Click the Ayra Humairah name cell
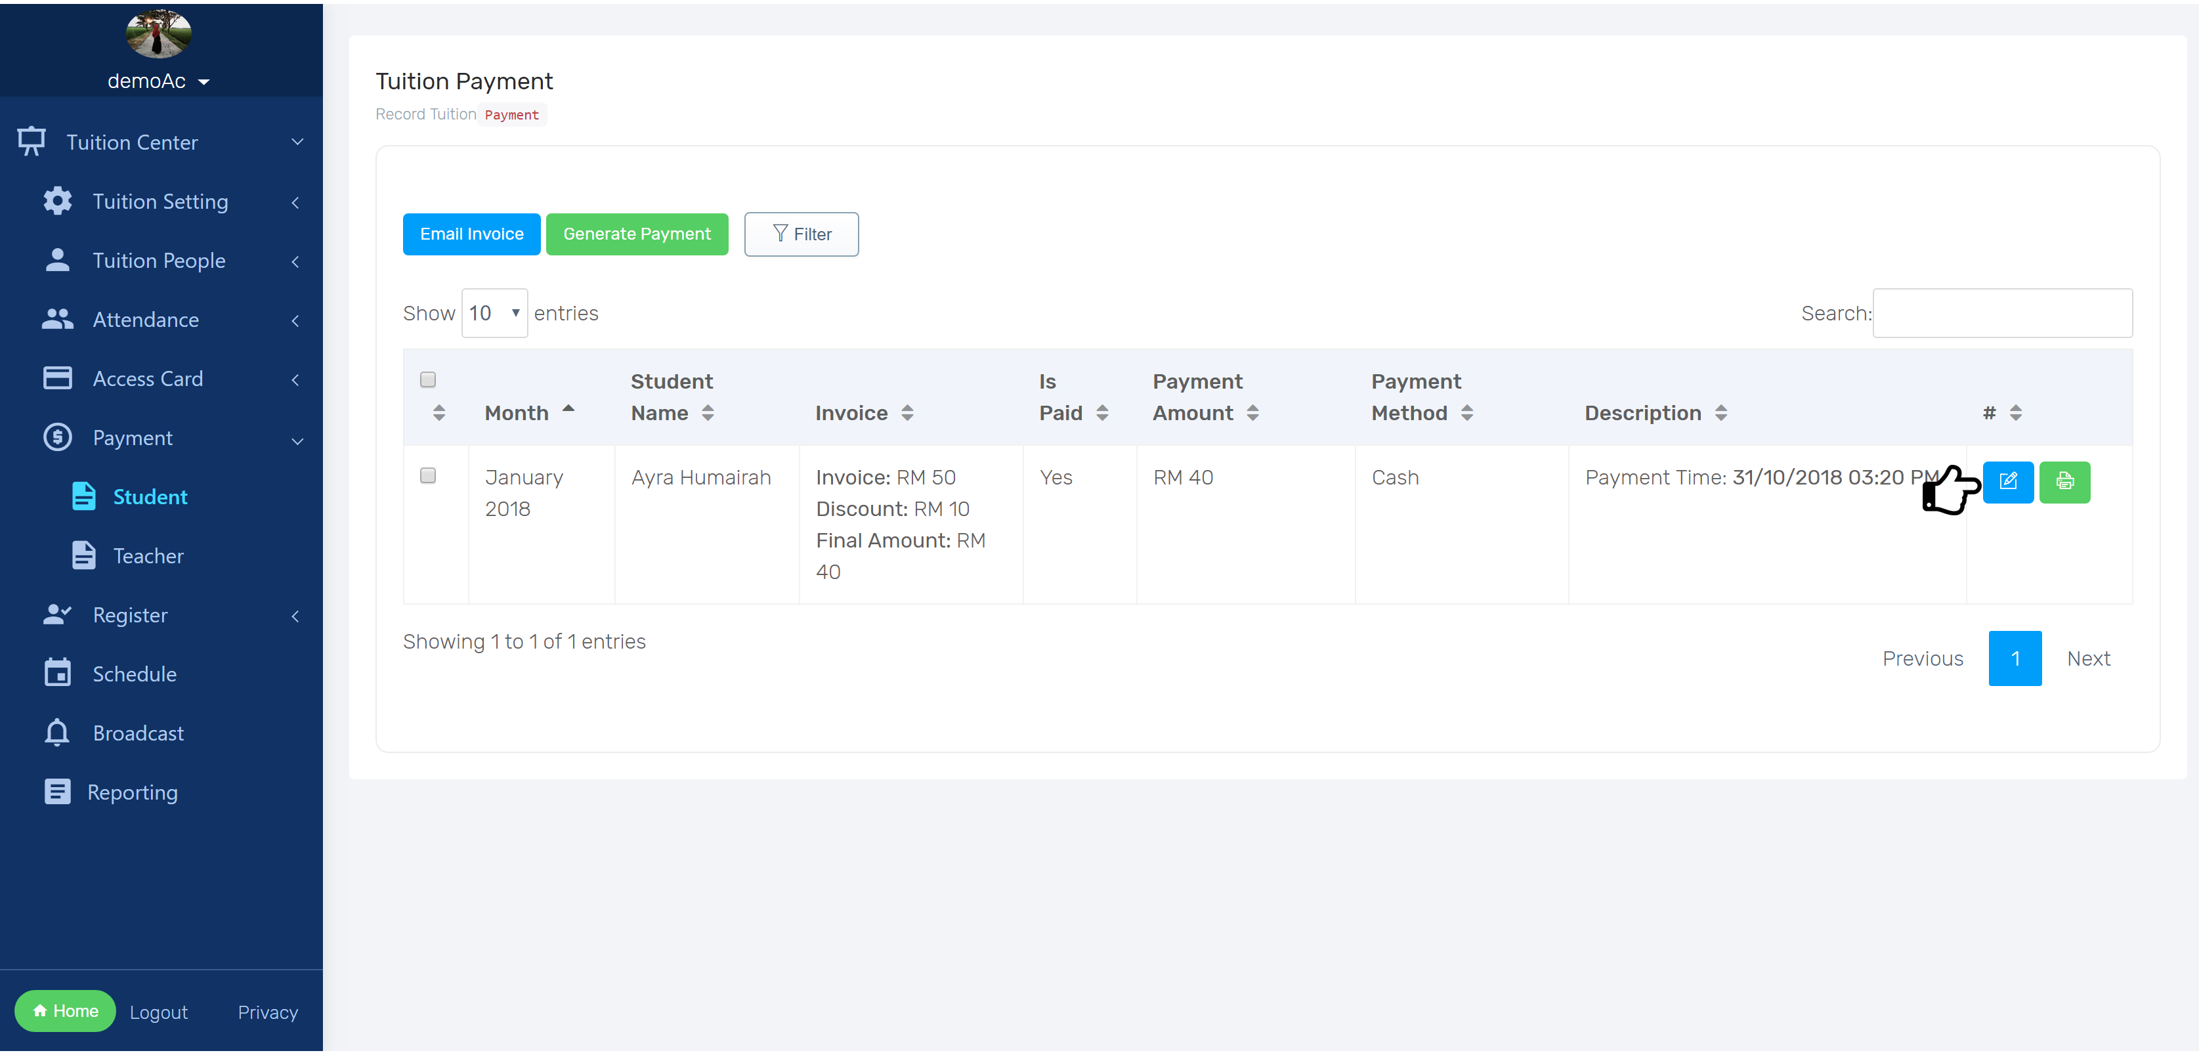The height and width of the screenshot is (1055, 2199). click(707, 524)
